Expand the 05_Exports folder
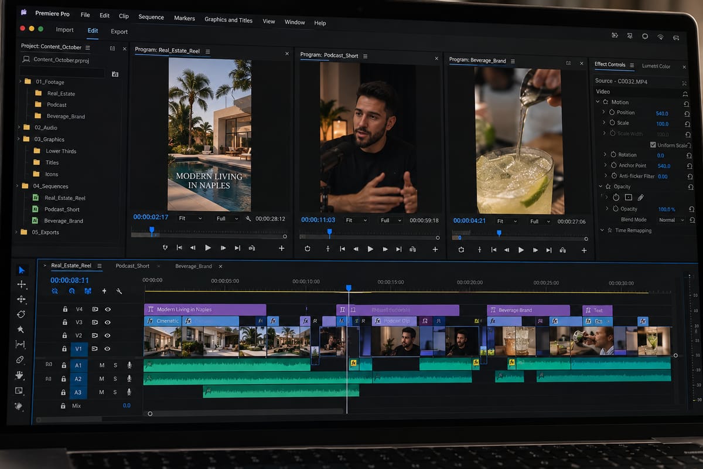This screenshot has width=703, height=469. click(16, 232)
